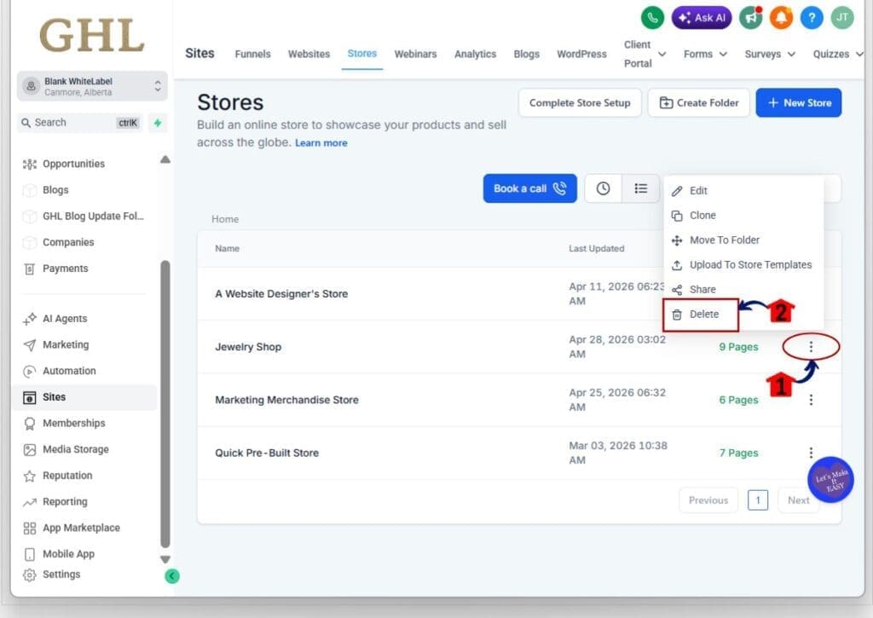Switch to list view icon
Image resolution: width=873 pixels, height=618 pixels.
(640, 188)
